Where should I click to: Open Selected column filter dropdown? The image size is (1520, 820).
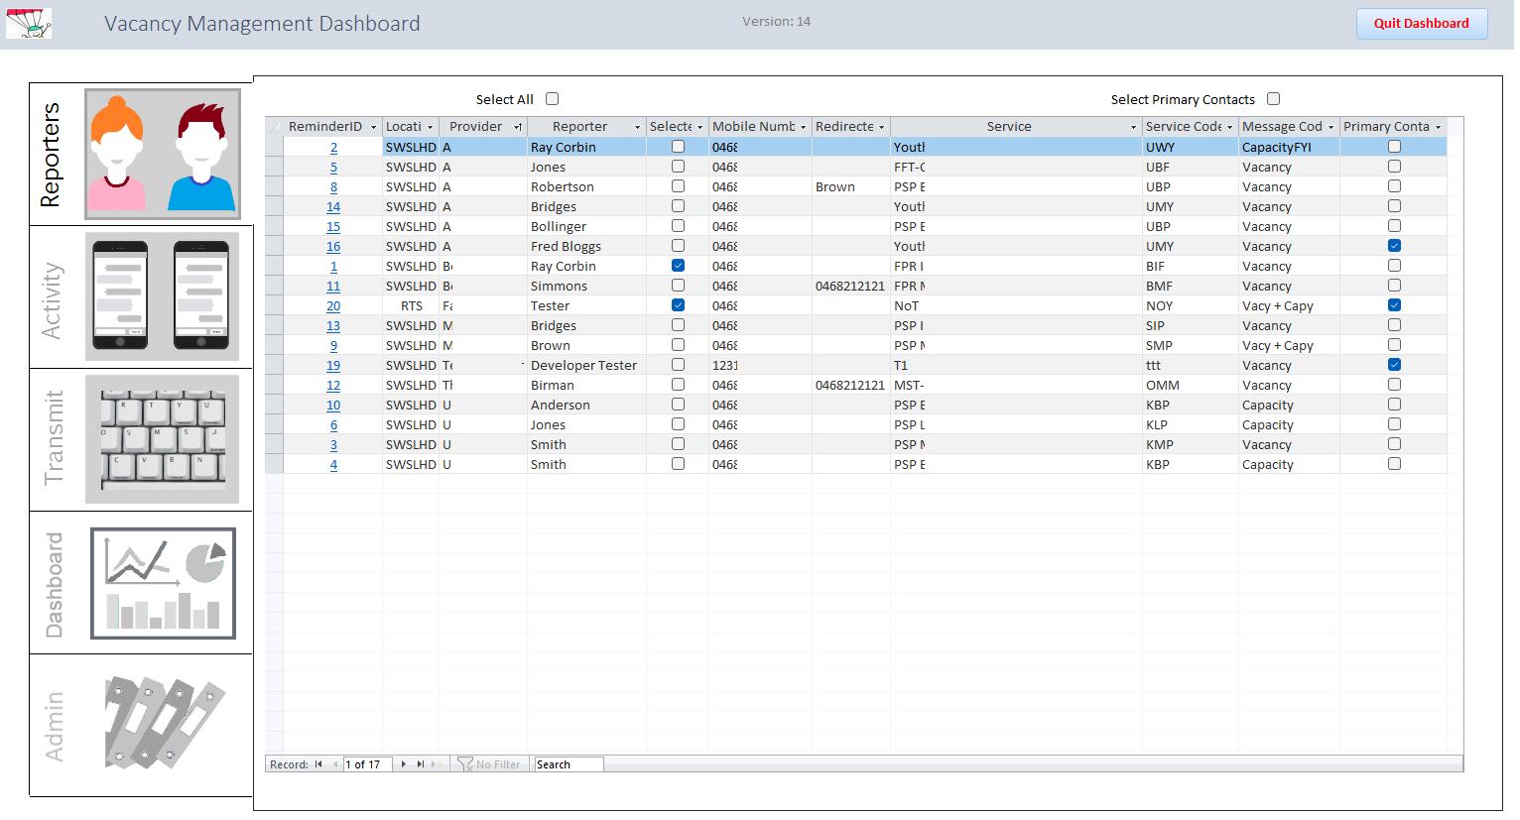(700, 127)
